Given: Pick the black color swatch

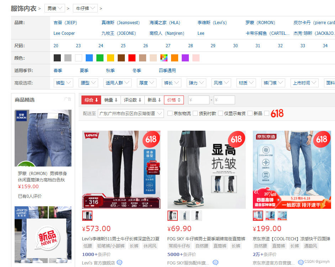Looking at the screenshot, I should pyautogui.click(x=57, y=58).
